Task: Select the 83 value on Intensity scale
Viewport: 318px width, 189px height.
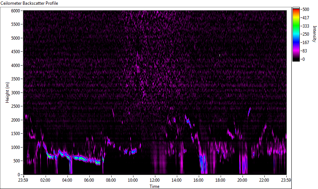Action: pyautogui.click(x=305, y=51)
